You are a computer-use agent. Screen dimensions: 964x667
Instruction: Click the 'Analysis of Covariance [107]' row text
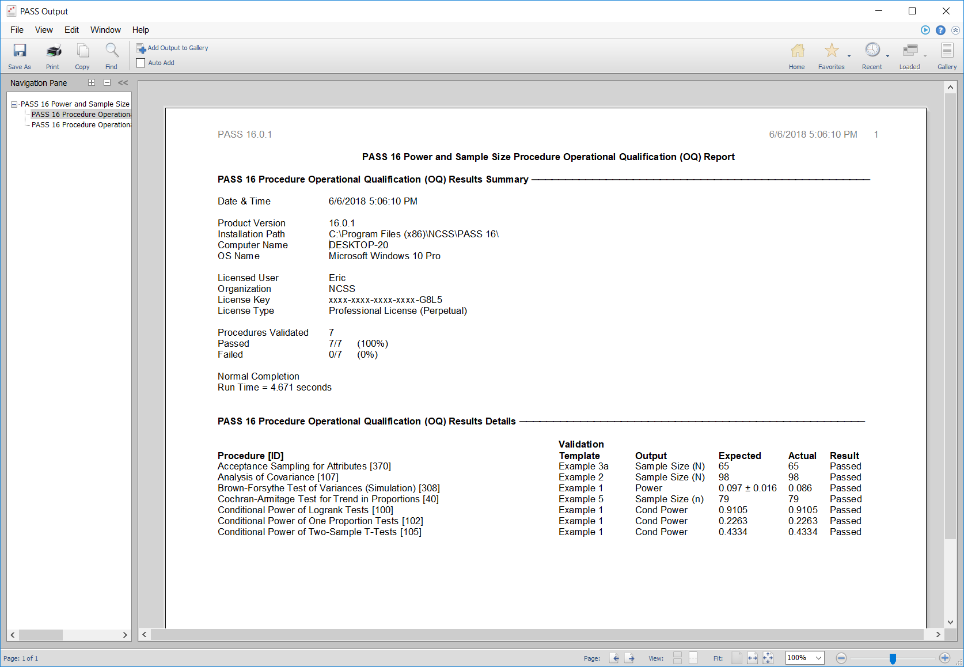(x=278, y=477)
